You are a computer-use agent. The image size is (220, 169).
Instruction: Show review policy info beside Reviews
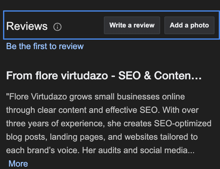tap(57, 27)
